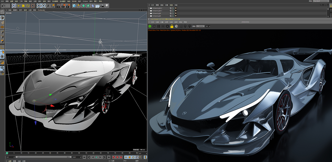Start Octane Live Viewer render green icon
This screenshot has height=162, width=332.
coord(150,26)
